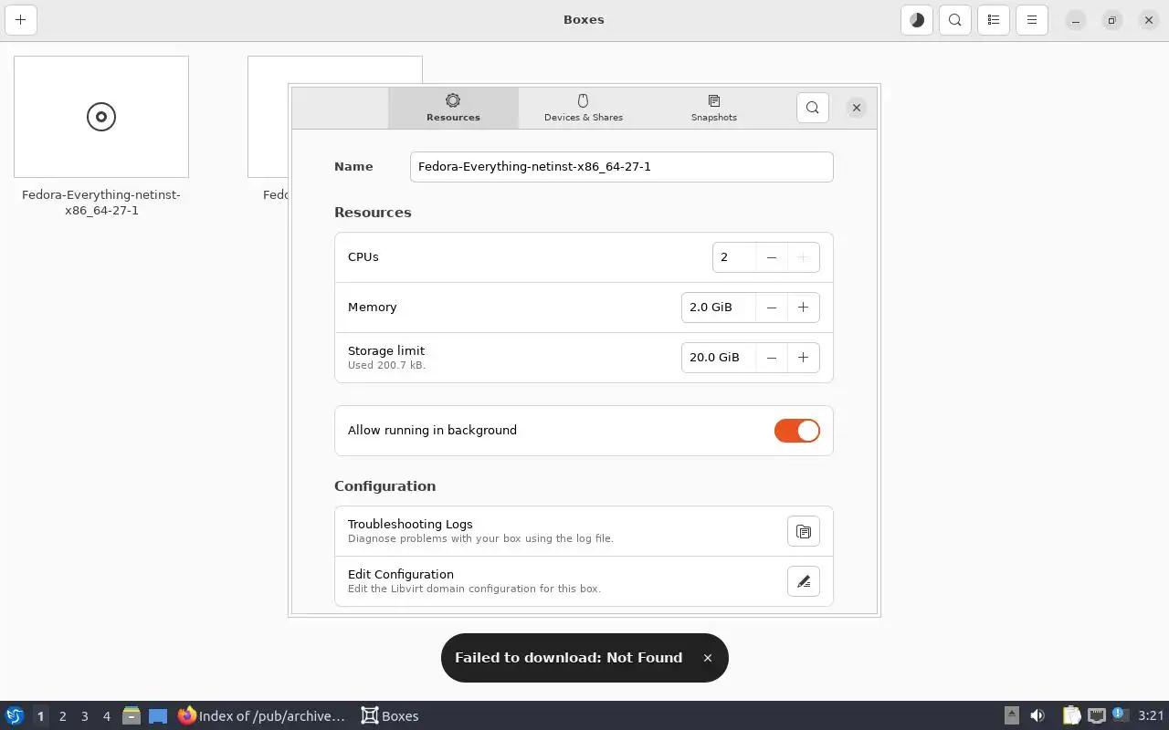Switch to workspace 1 in taskbar

[40, 716]
